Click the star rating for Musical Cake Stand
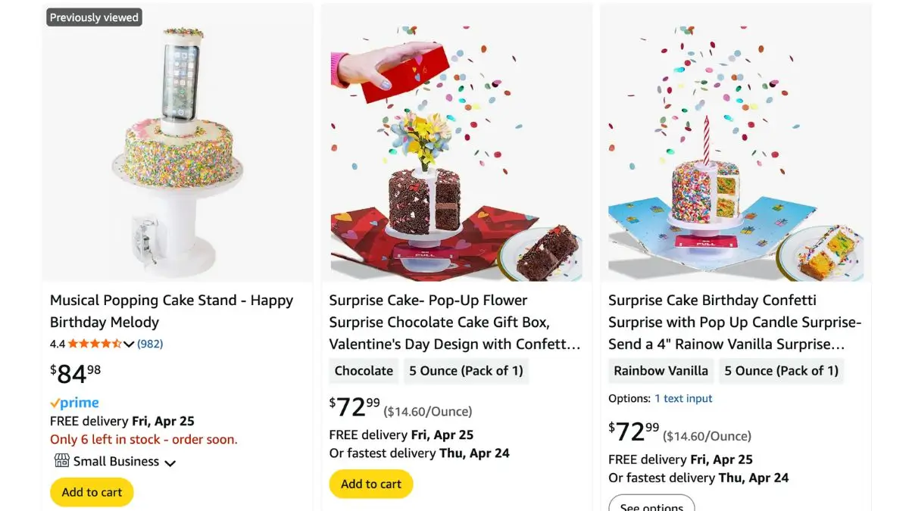 (95, 344)
